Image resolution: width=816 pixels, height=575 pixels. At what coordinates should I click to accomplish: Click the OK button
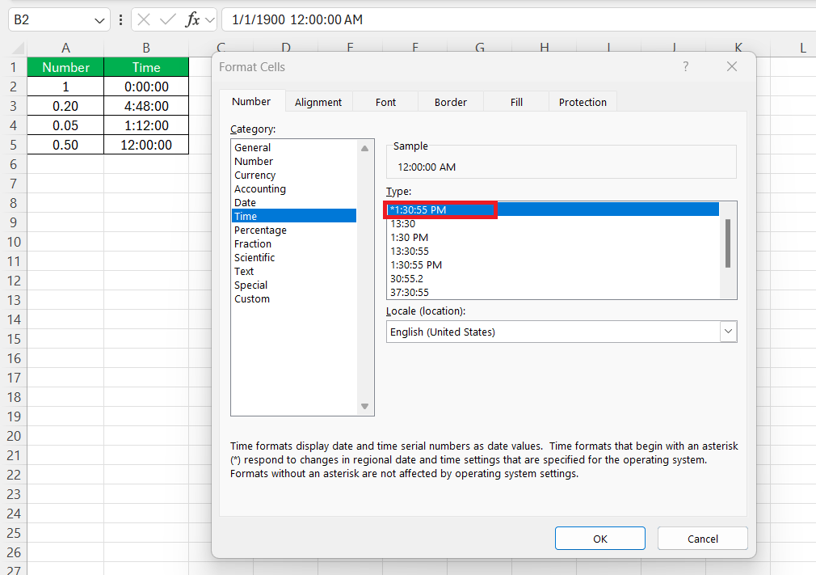tap(600, 539)
